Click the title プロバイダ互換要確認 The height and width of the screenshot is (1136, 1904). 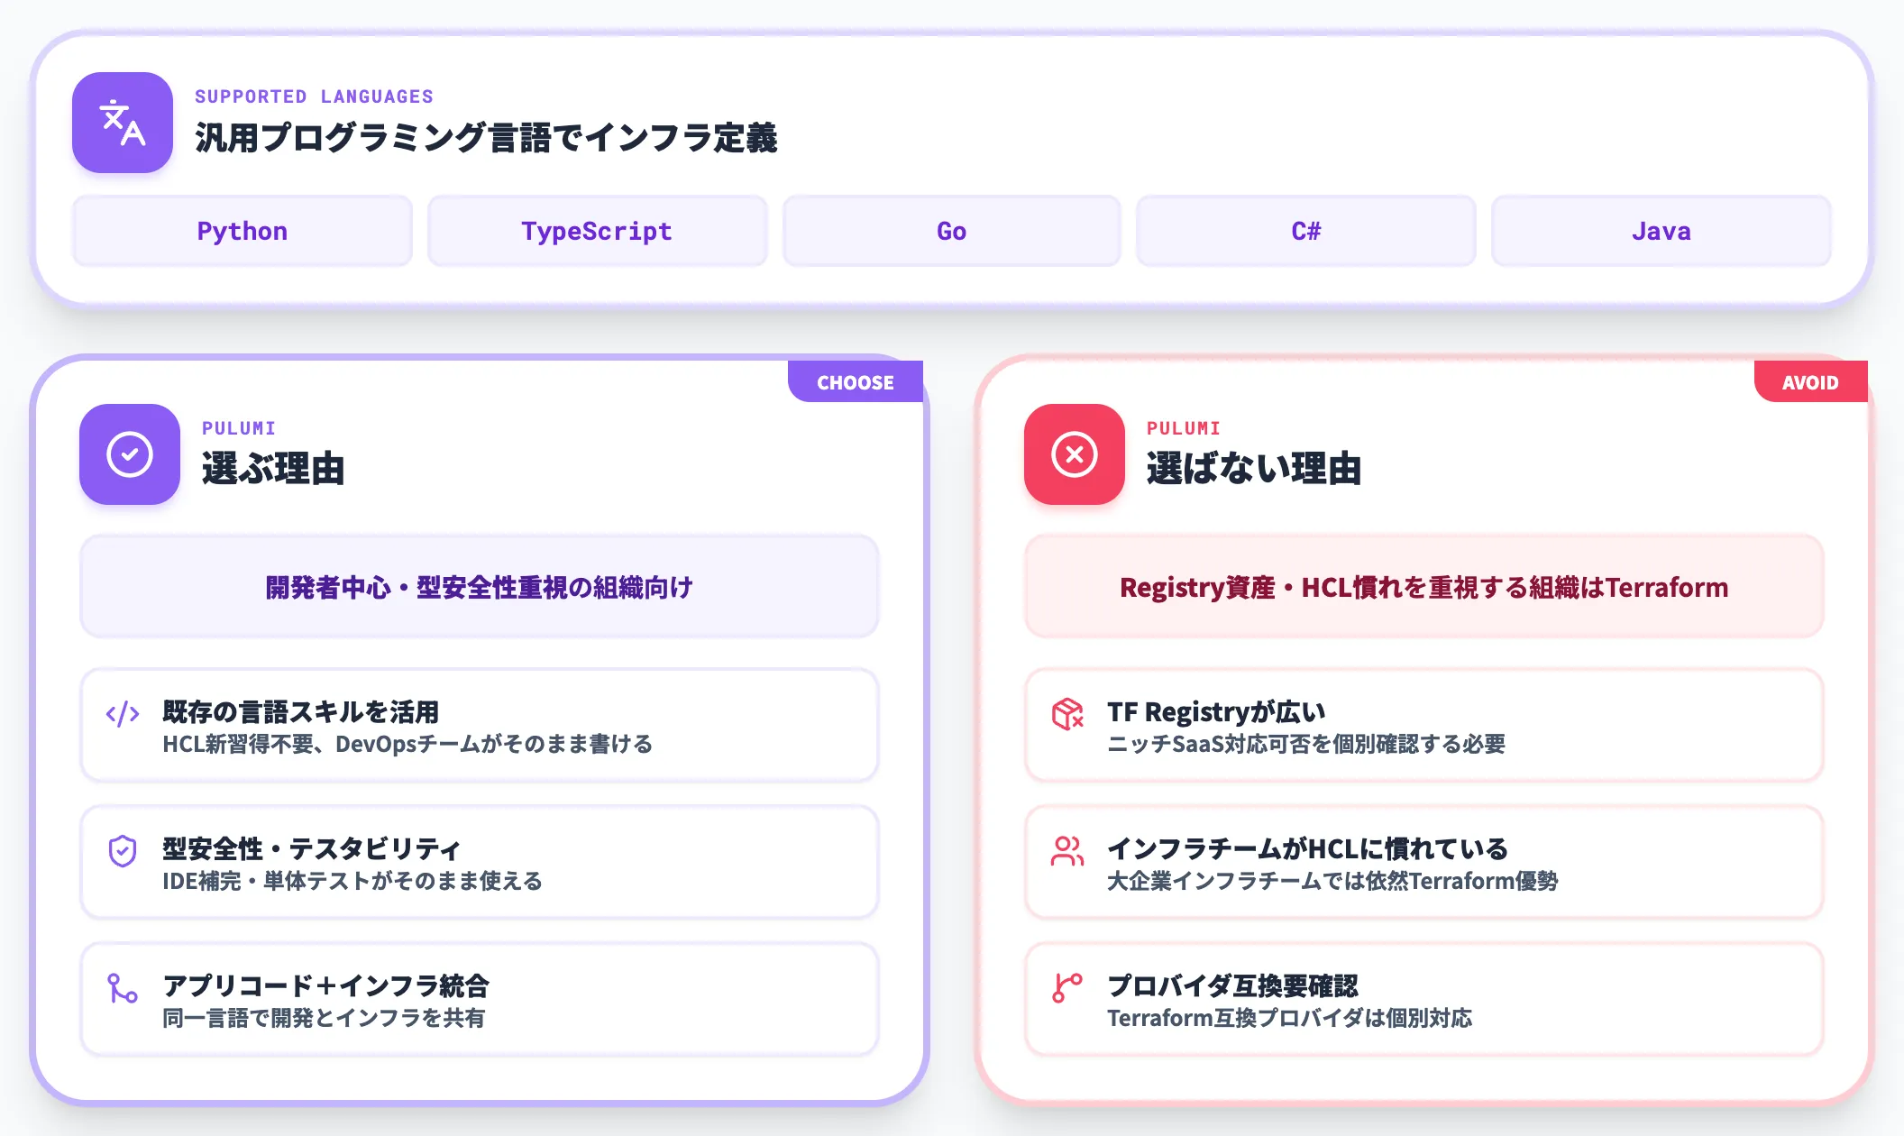[1232, 985]
